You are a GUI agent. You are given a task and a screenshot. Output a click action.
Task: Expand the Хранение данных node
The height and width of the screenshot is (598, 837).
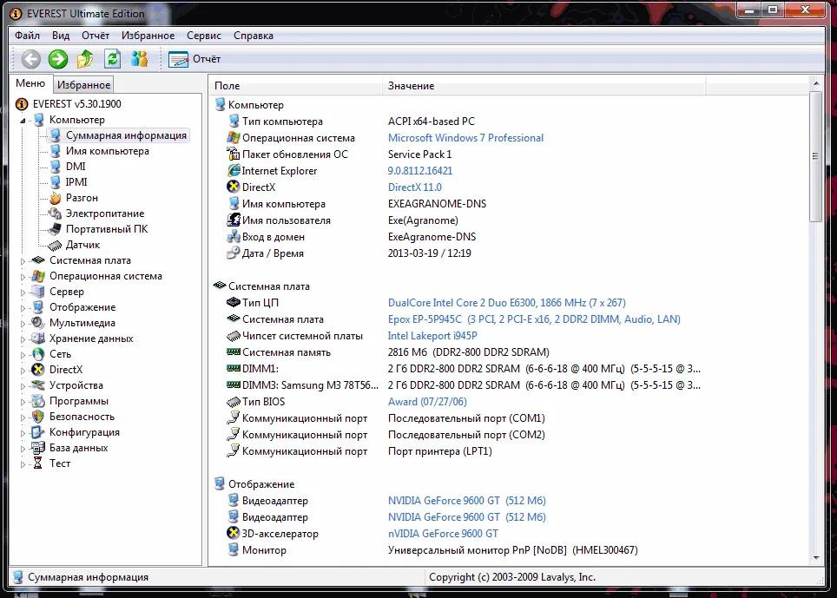pos(23,338)
